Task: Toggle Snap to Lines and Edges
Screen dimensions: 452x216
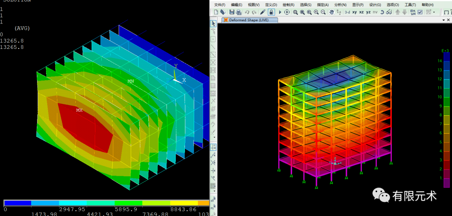Action: [x=213, y=178]
